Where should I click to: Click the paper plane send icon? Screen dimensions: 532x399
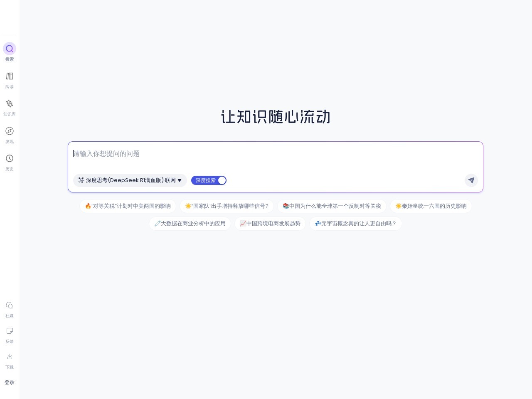(471, 180)
